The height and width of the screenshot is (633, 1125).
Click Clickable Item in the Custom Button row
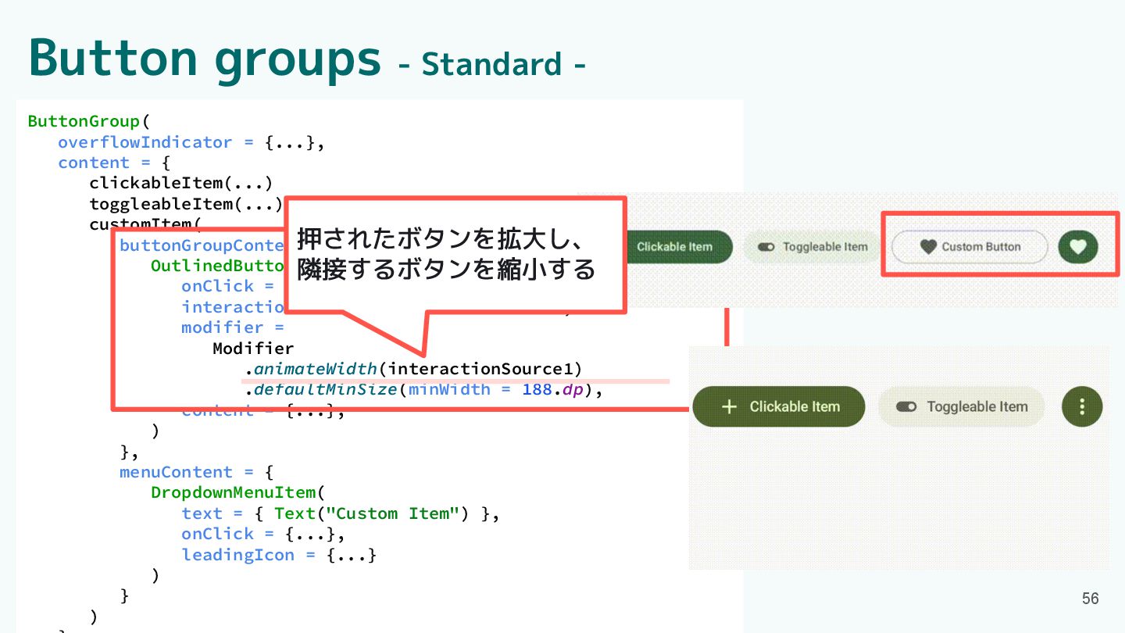(679, 247)
